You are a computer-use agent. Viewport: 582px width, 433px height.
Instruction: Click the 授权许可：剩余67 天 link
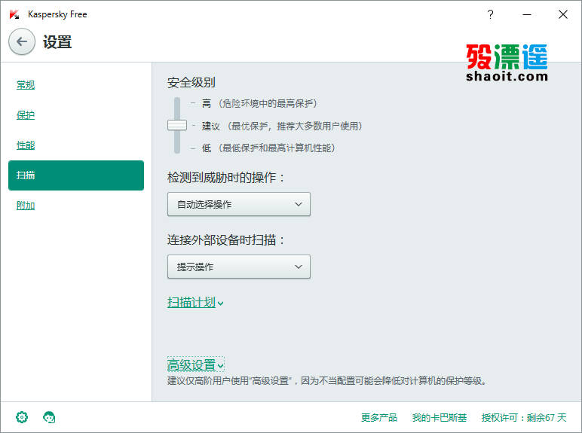pos(524,418)
